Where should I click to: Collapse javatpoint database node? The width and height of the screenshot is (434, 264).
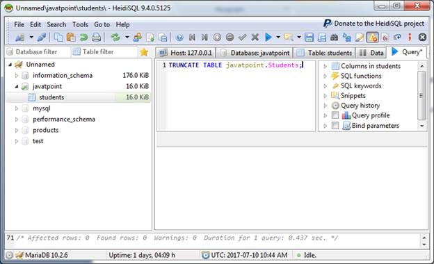[x=16, y=87]
